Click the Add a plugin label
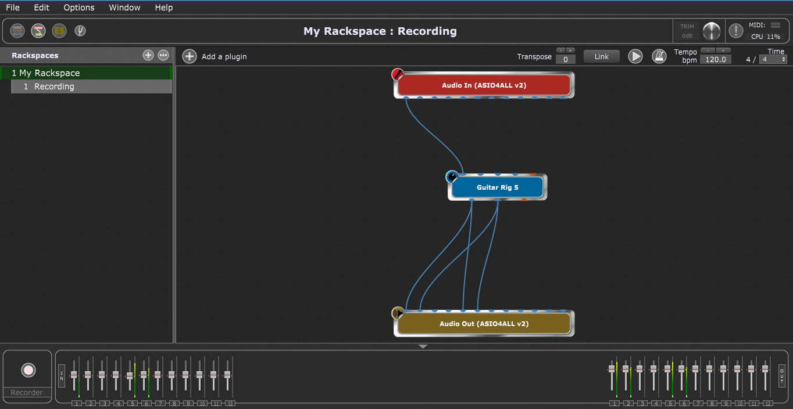The height and width of the screenshot is (409, 793). 224,56
